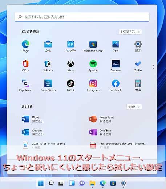The width and height of the screenshot is (166, 189).
Task: Open the フォト photos app
Action: click(x=116, y=46)
